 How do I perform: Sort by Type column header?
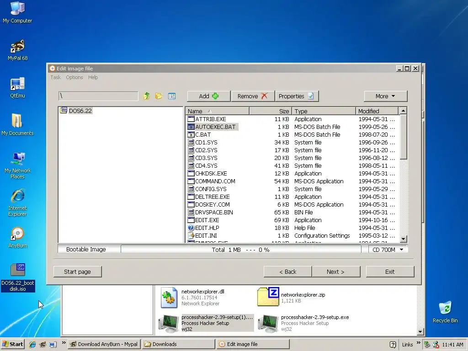pos(324,111)
